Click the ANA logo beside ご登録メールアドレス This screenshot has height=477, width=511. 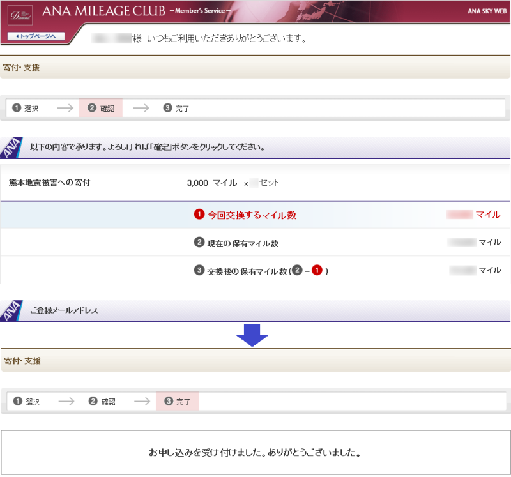point(11,311)
